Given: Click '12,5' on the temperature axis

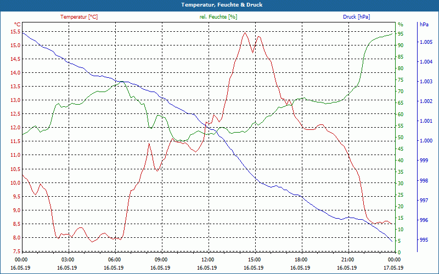Looking at the screenshot, I should 16,114.
